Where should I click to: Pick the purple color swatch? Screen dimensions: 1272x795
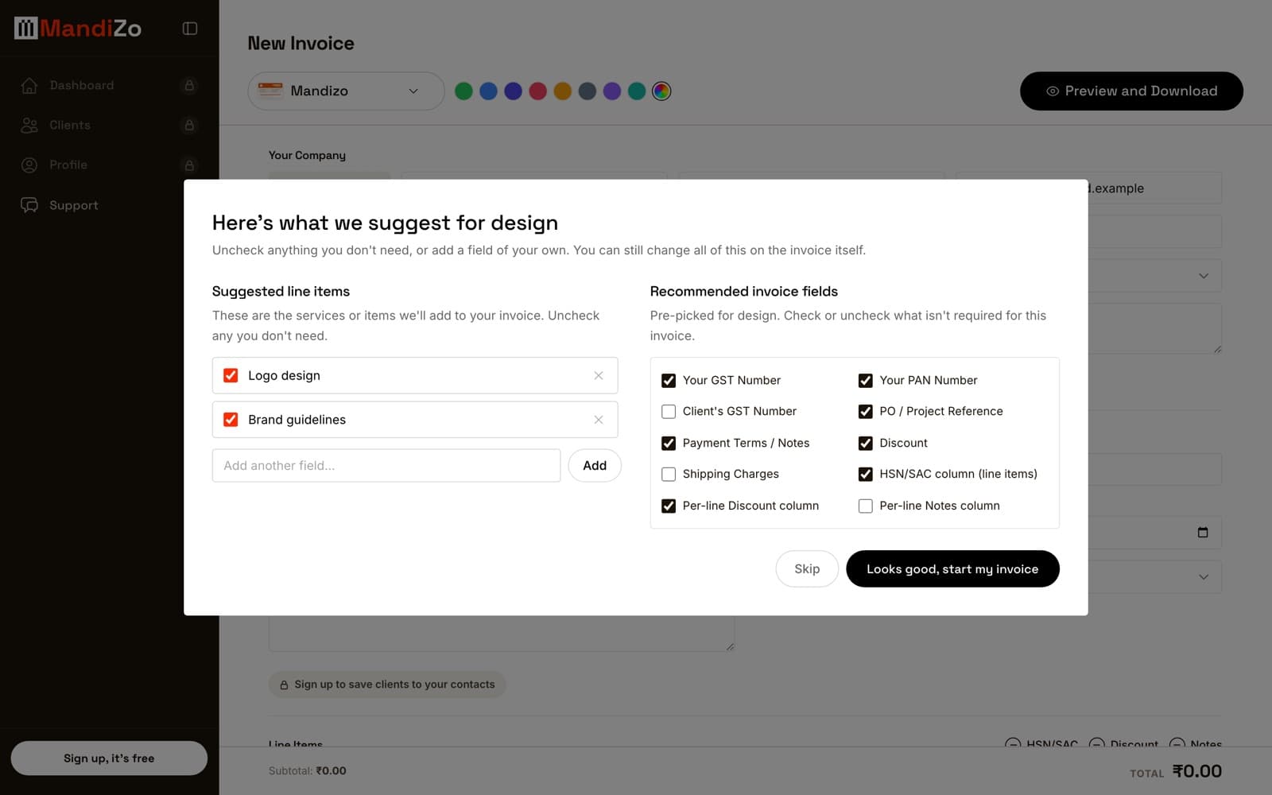(612, 91)
